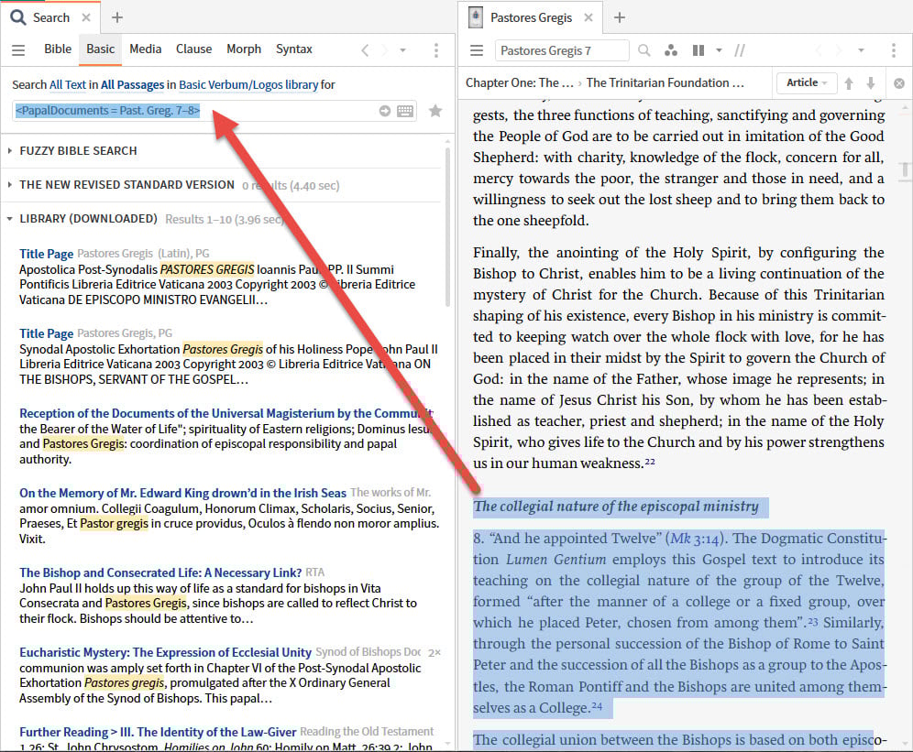Close the locator bar with the X icon
The height and width of the screenshot is (752, 913).
pos(899,83)
